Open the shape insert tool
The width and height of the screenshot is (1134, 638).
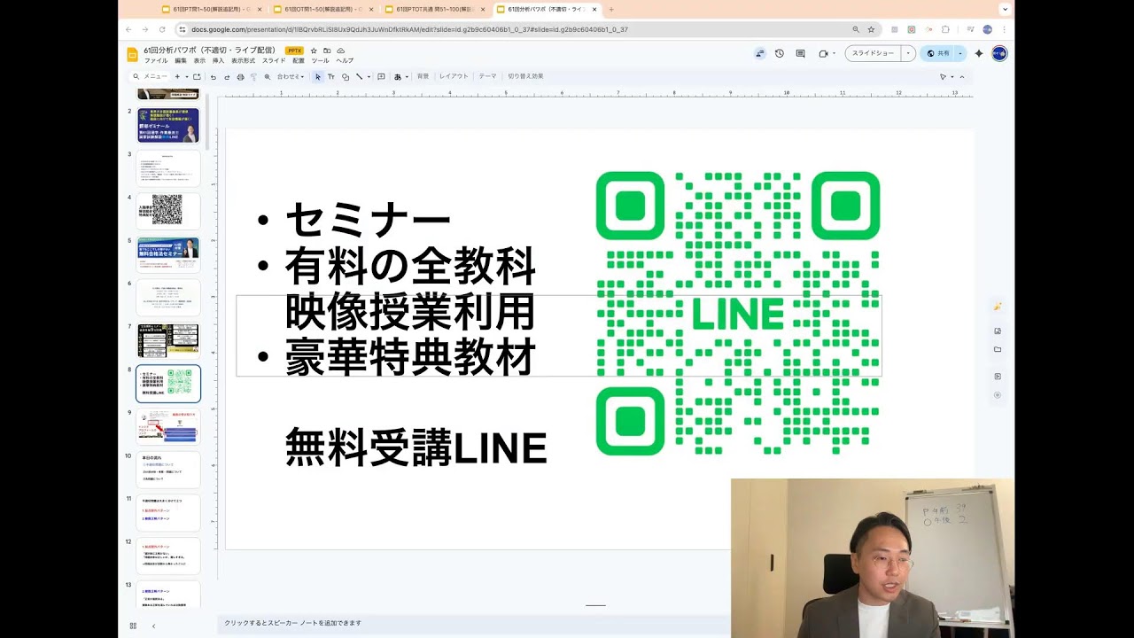click(x=346, y=77)
